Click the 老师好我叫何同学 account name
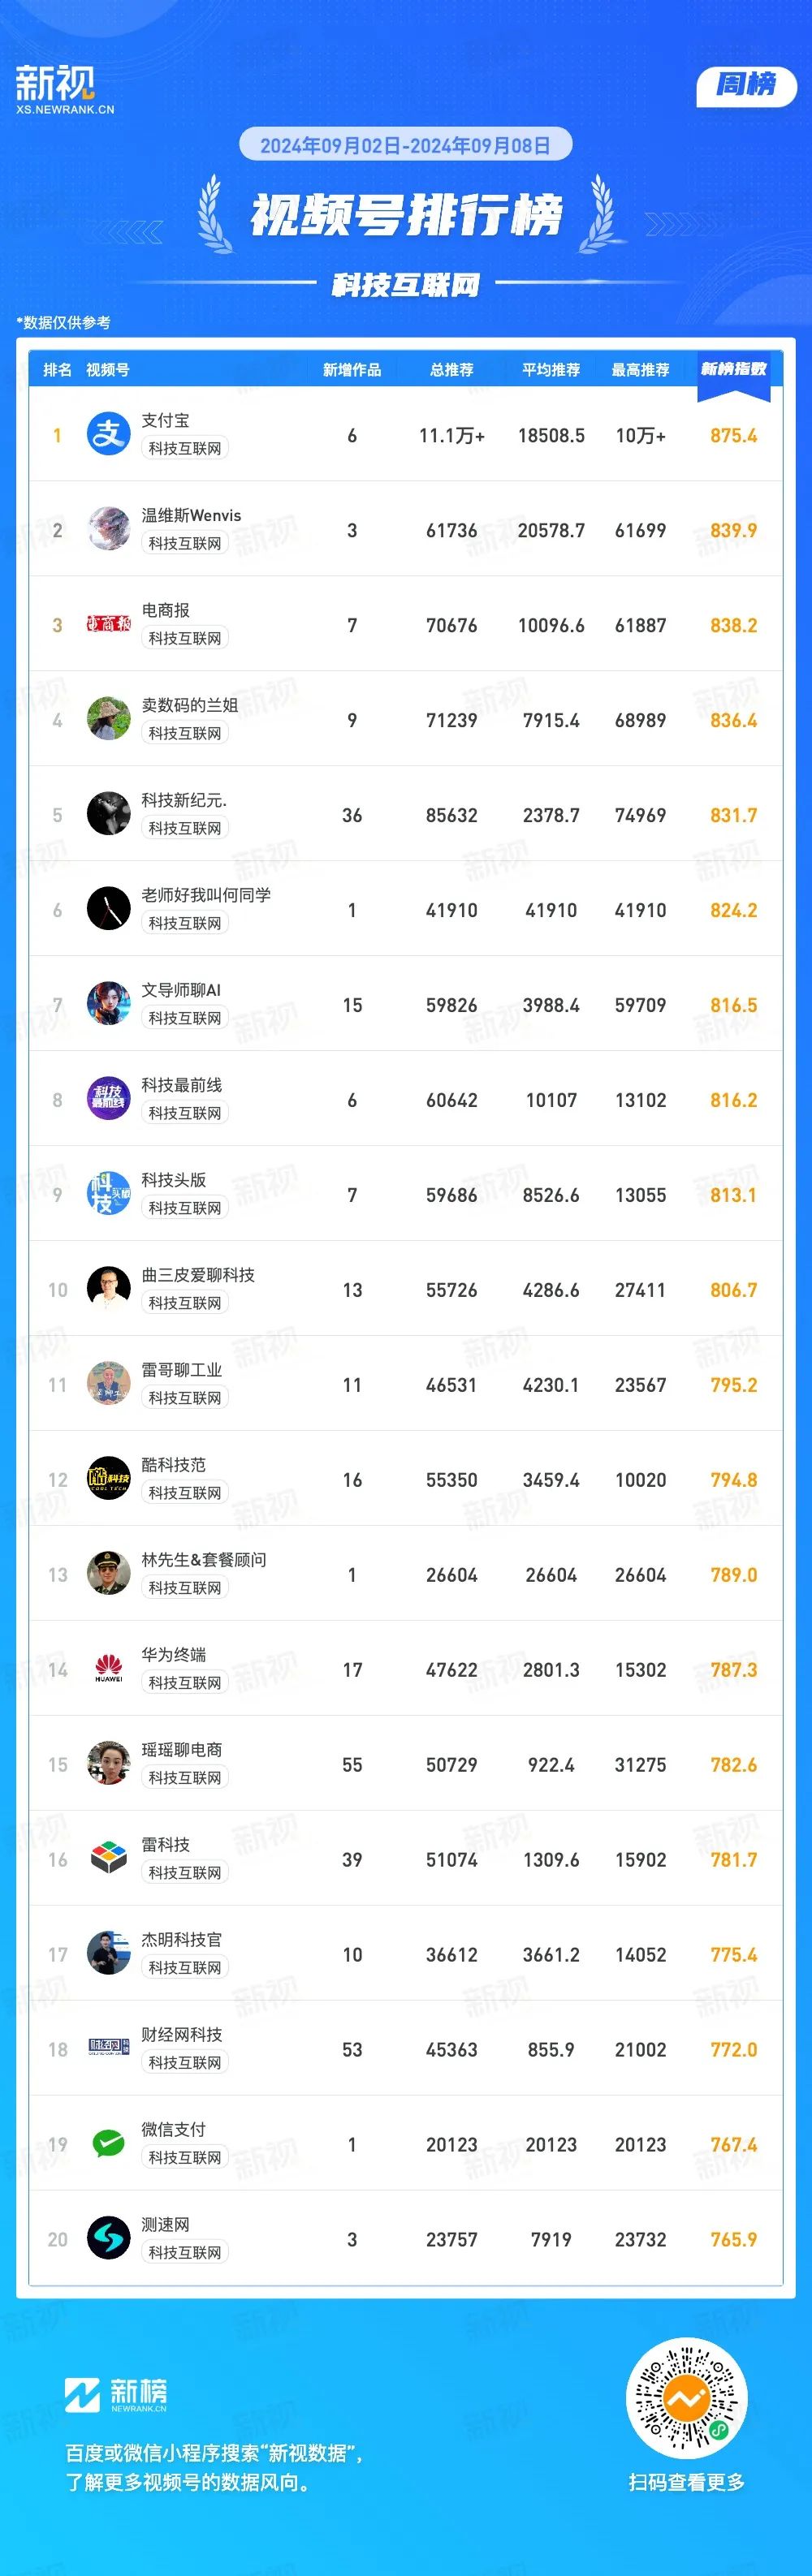This screenshot has width=812, height=2576. click(206, 895)
